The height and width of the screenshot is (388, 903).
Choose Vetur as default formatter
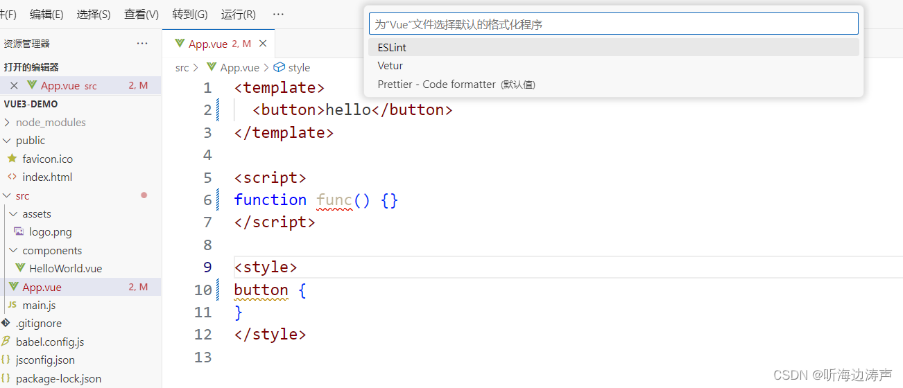[x=614, y=66]
